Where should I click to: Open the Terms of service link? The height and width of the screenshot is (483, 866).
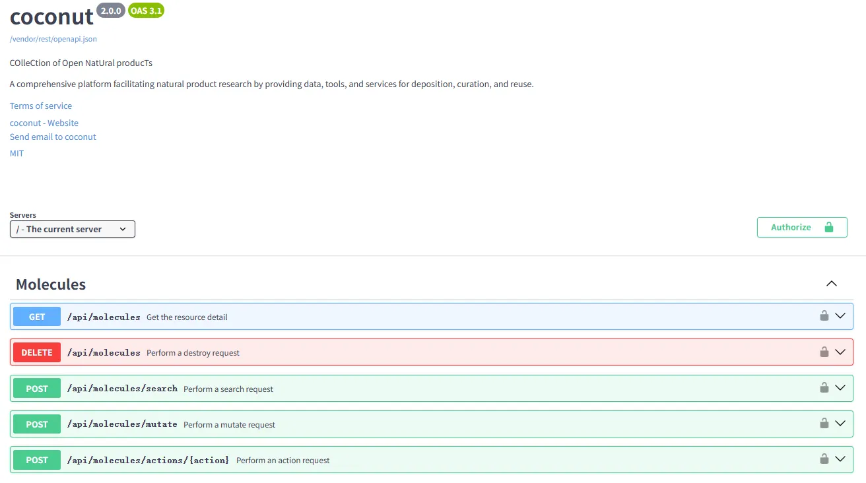(x=41, y=106)
